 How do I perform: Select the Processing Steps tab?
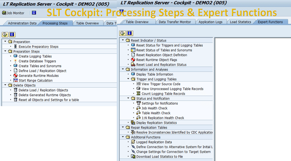click(55, 23)
